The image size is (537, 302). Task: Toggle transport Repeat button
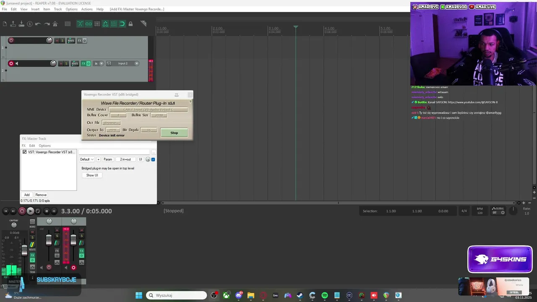(x=38, y=211)
